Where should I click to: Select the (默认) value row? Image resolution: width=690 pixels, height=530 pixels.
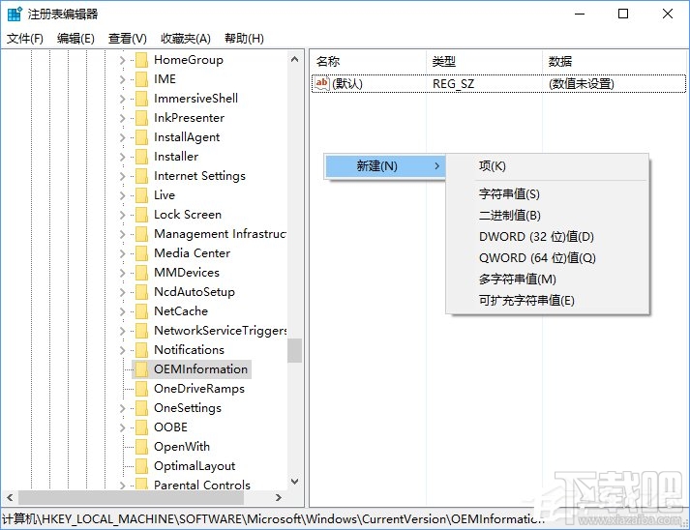498,83
